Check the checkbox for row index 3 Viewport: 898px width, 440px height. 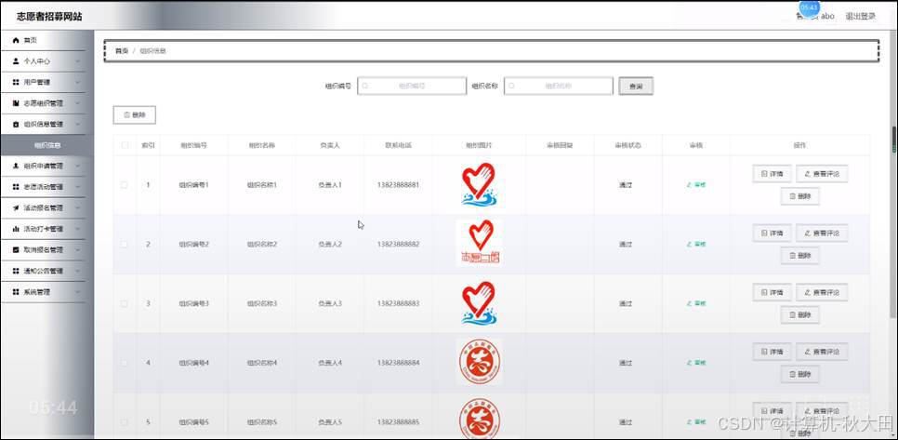point(125,303)
